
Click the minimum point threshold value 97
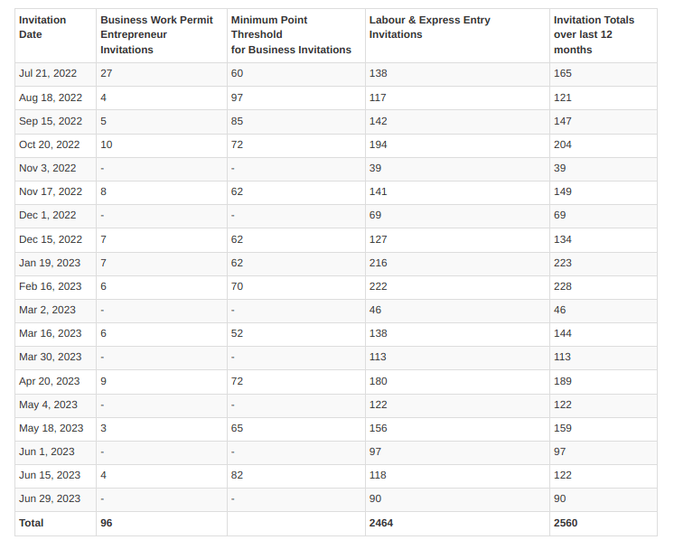238,98
